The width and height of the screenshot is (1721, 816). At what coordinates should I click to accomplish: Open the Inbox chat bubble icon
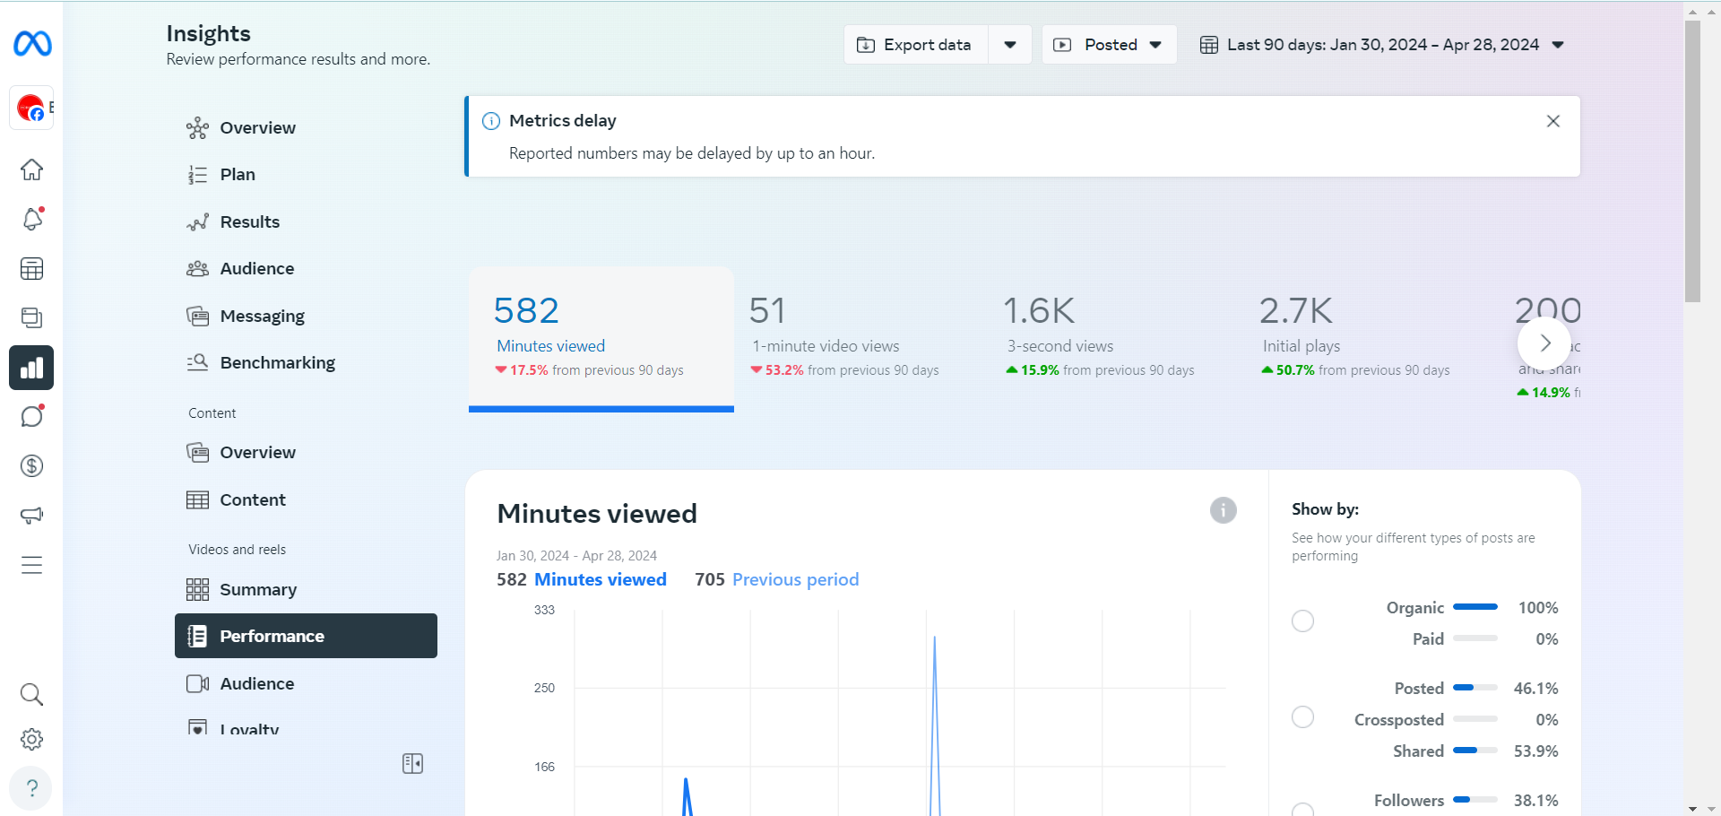coord(32,416)
